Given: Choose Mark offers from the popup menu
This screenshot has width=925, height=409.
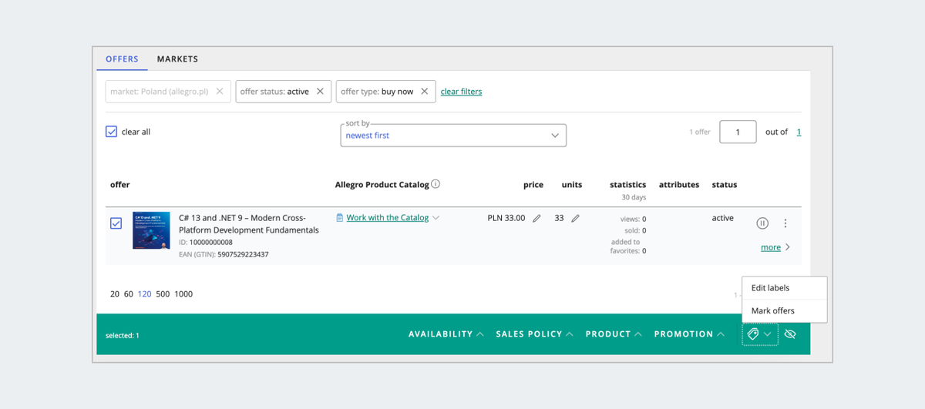Looking at the screenshot, I should coord(784,311).
